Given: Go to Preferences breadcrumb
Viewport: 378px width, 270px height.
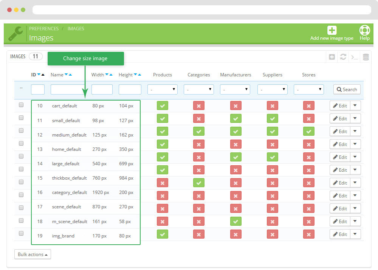Looking at the screenshot, I should (x=44, y=29).
